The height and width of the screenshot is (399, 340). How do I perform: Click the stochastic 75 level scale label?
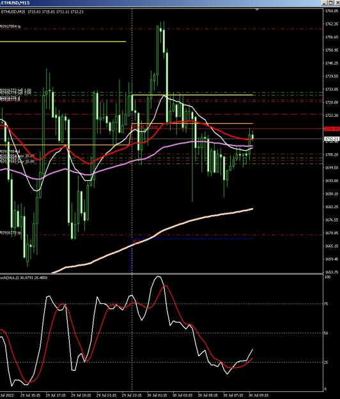[326, 304]
